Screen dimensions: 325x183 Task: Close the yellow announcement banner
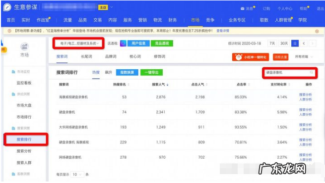(x=317, y=31)
